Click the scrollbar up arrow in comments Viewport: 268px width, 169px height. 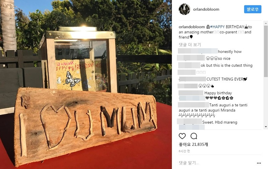(266, 23)
